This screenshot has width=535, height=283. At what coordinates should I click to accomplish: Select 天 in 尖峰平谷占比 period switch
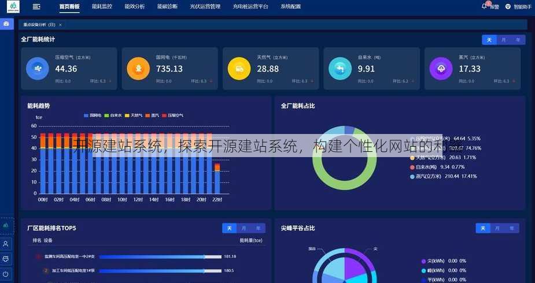(x=483, y=228)
